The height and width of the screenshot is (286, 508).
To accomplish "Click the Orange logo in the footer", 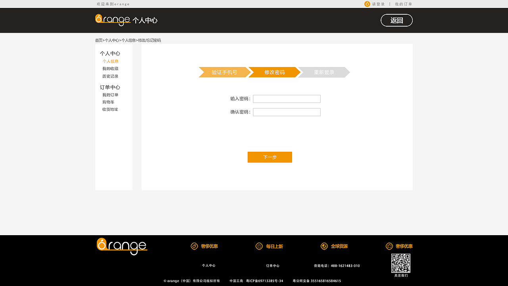I will [122, 246].
